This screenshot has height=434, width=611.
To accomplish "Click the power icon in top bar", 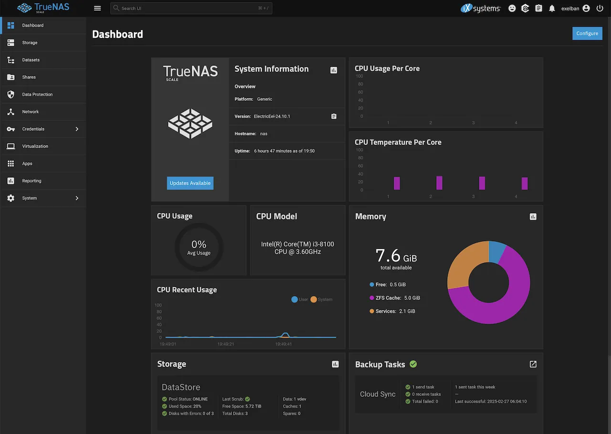I will pos(600,8).
